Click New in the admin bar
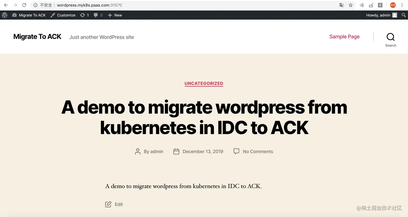Viewport: 408px width, 217px height. 115,15
